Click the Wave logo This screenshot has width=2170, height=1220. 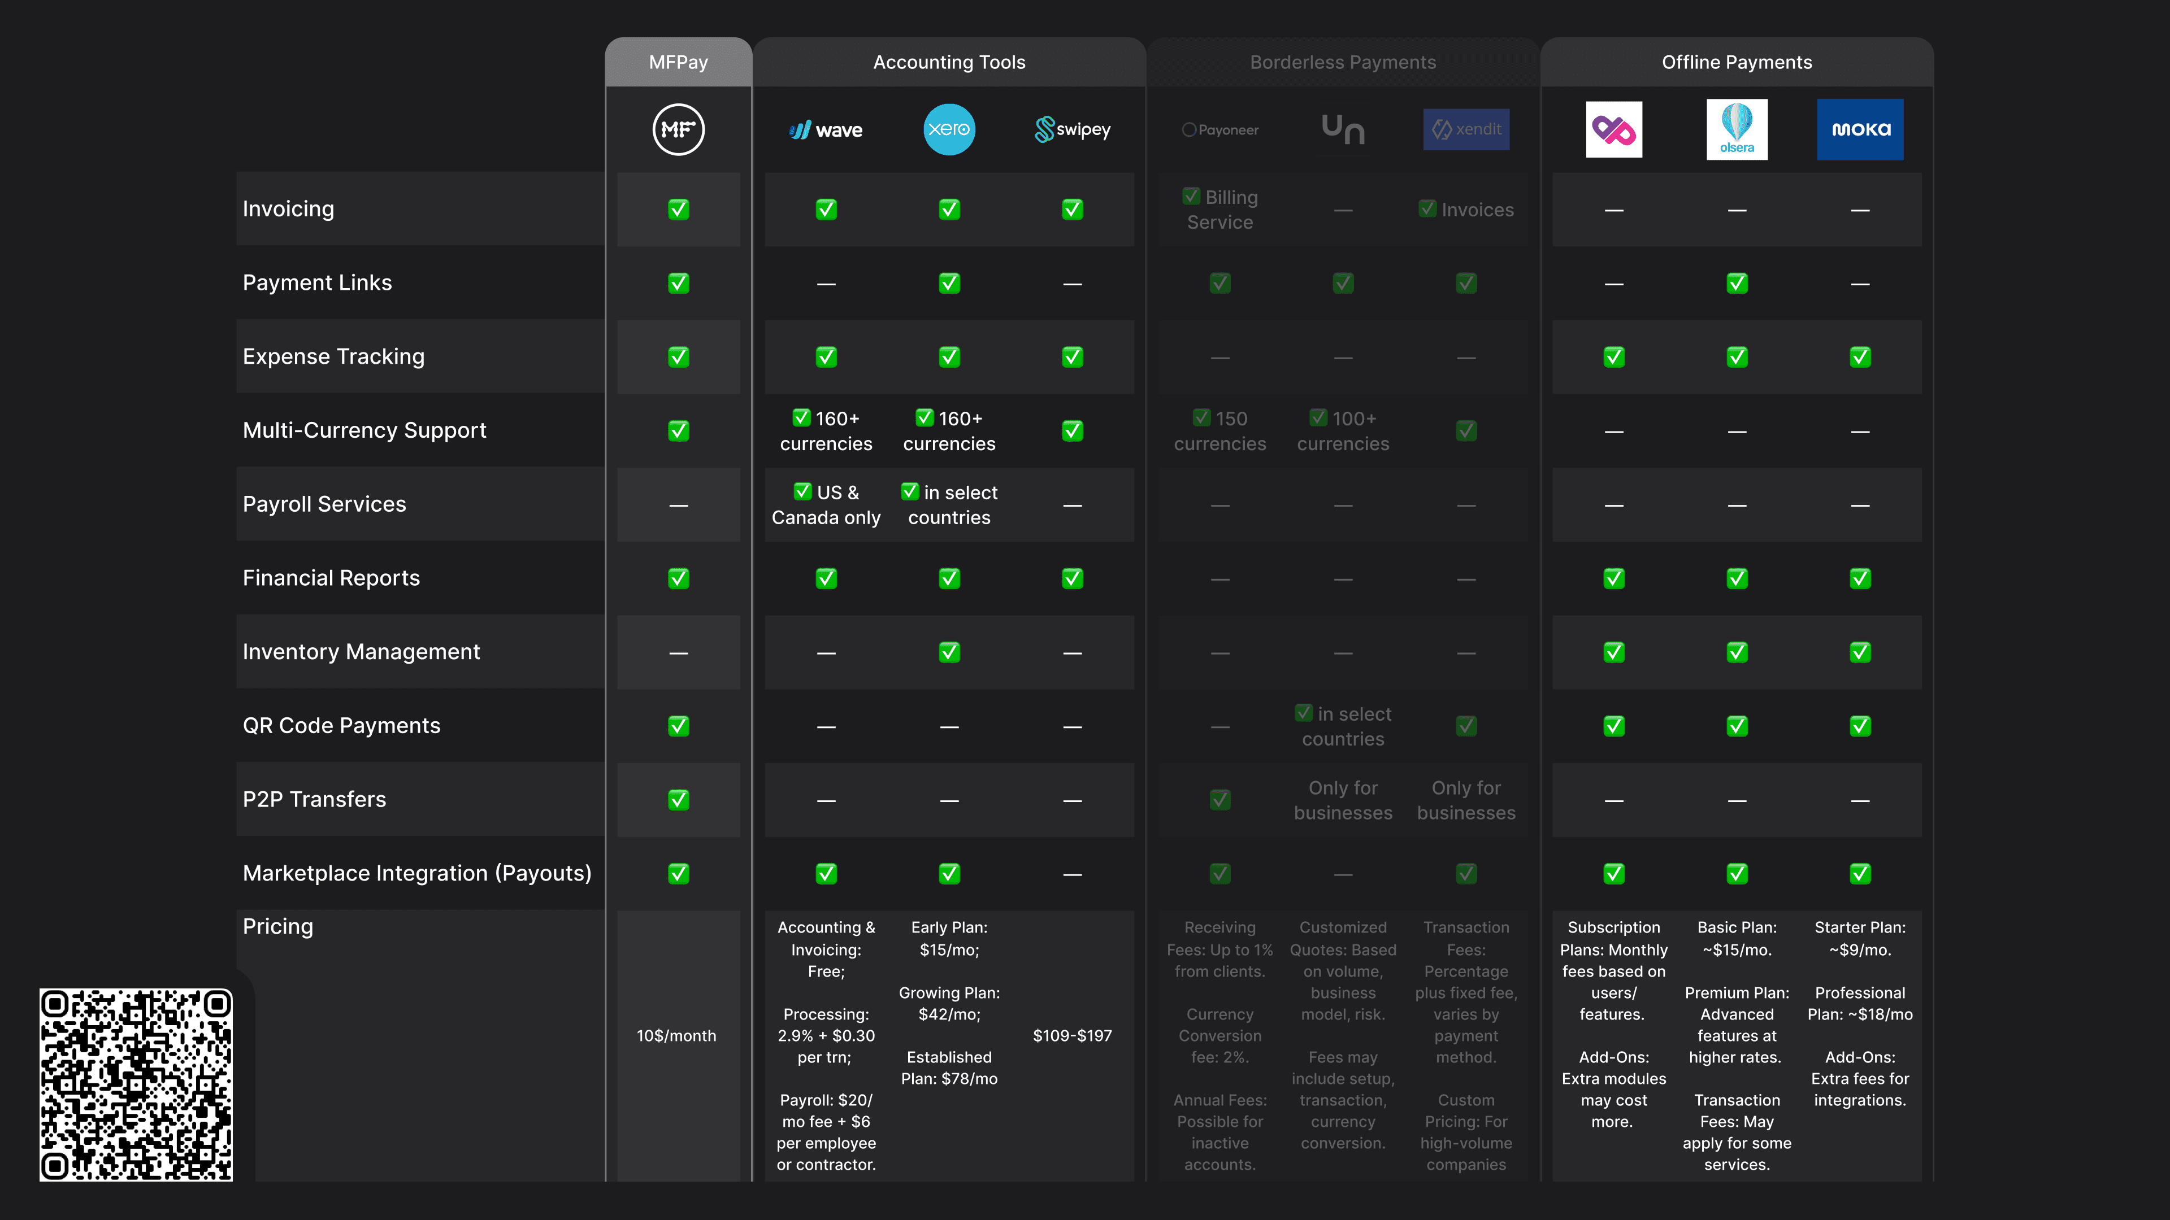tap(826, 130)
